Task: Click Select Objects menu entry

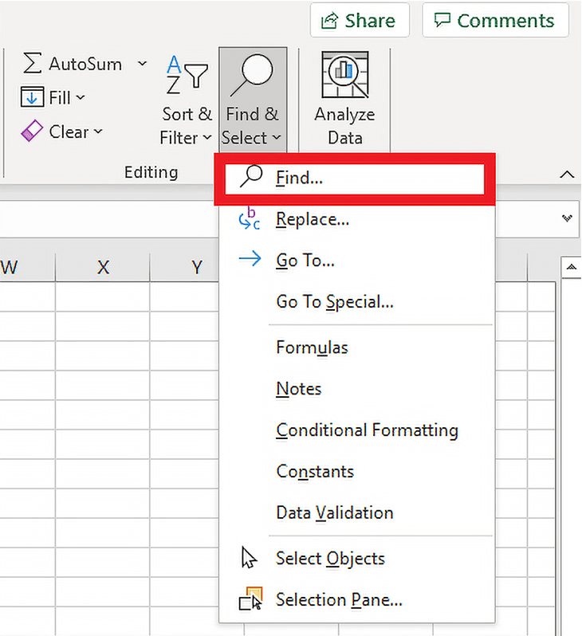Action: [x=356, y=559]
